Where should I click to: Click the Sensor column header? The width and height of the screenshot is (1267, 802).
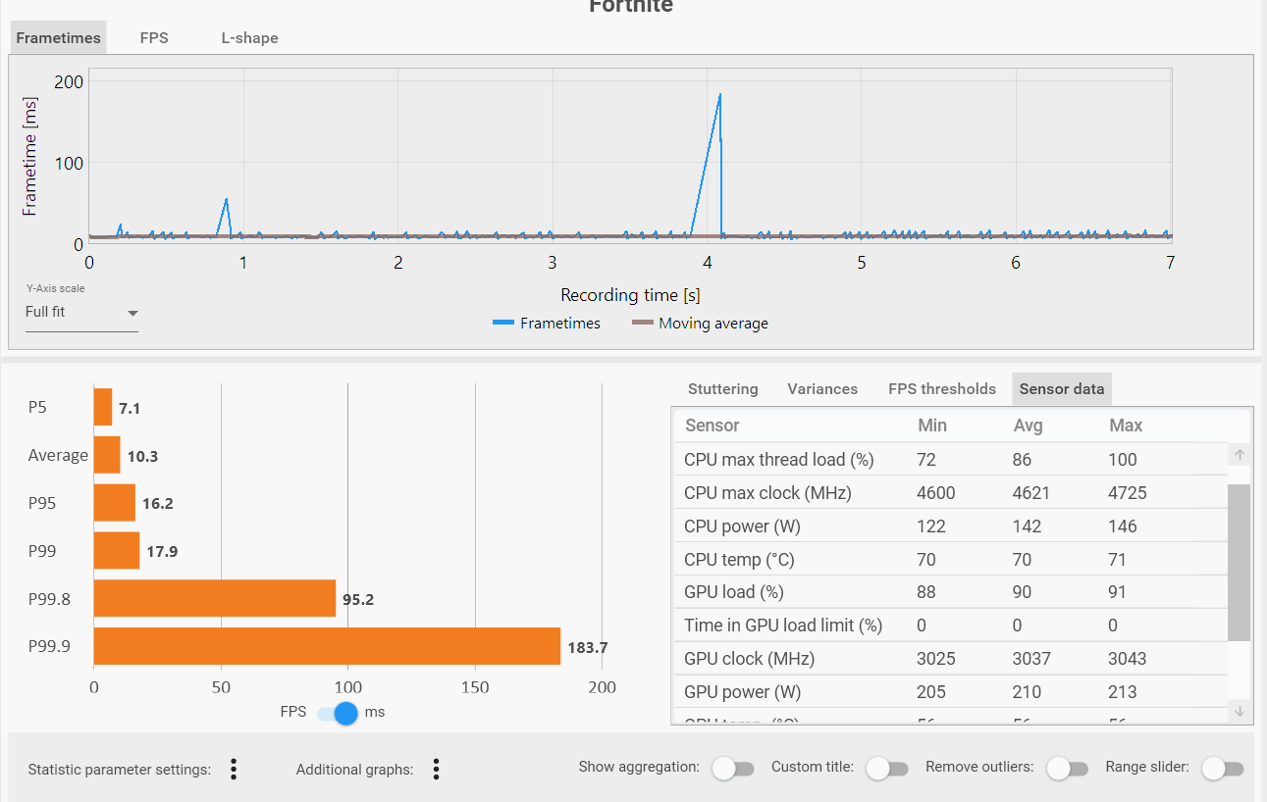(713, 426)
